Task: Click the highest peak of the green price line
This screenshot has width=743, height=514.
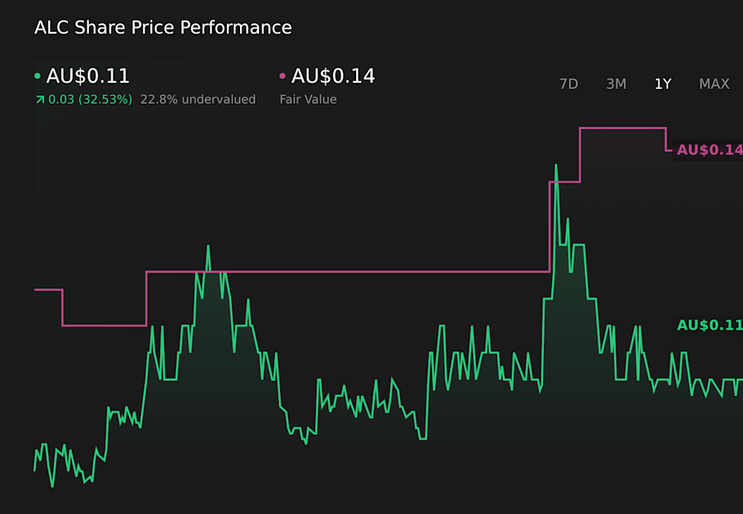Action: [x=556, y=164]
